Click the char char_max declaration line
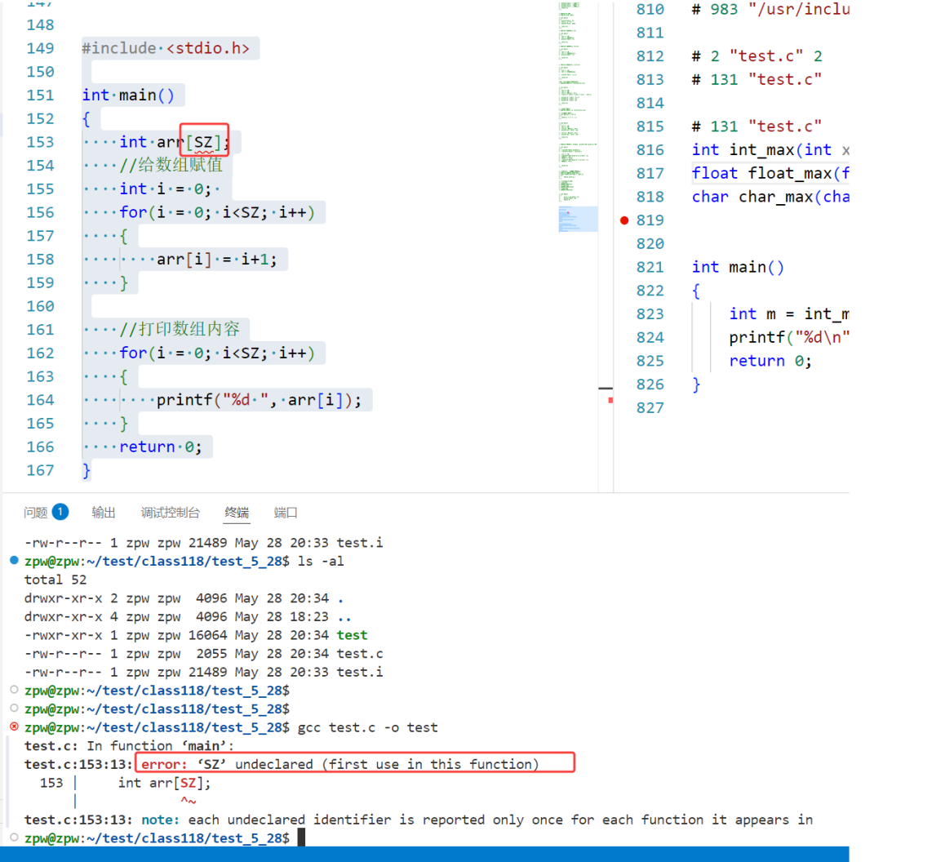The height and width of the screenshot is (862, 945). coord(770,197)
